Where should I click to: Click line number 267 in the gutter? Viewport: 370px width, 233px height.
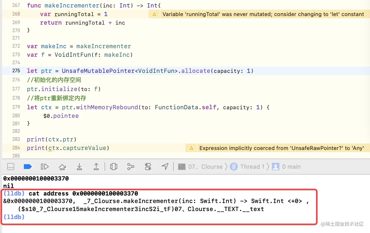(16, 5)
